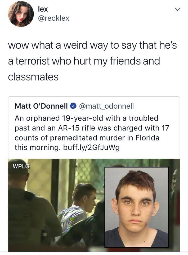188x255 pixels.
Task: Click the word "classmates" in lex's tweet
Action: (33, 77)
